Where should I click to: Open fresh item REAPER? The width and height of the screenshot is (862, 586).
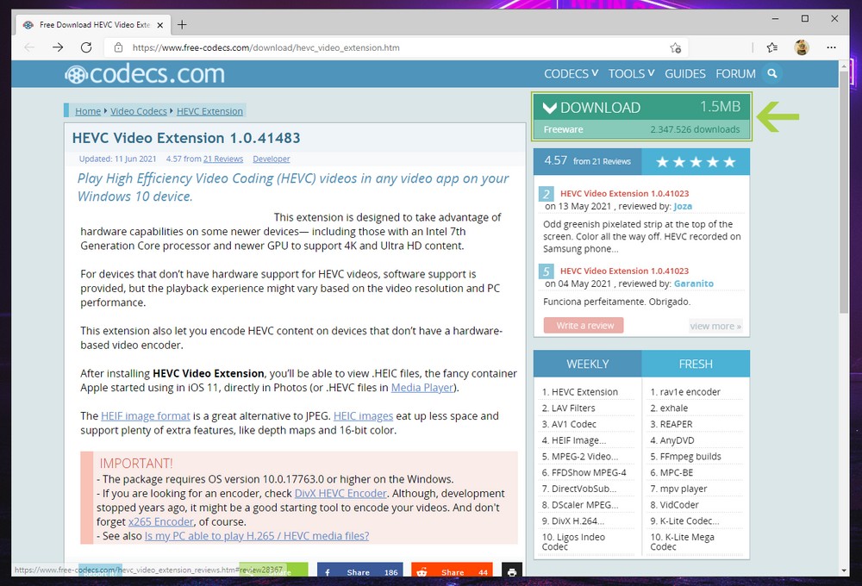671,424
